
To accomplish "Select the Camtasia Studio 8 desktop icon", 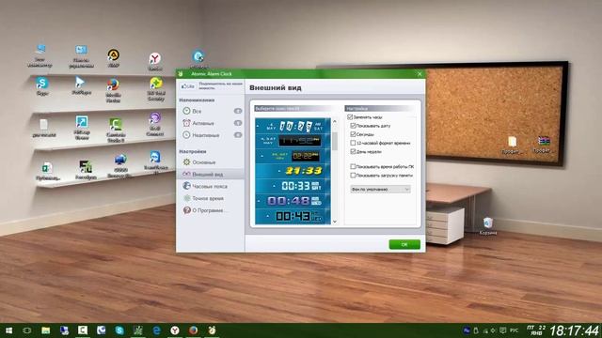I will pyautogui.click(x=116, y=131).
